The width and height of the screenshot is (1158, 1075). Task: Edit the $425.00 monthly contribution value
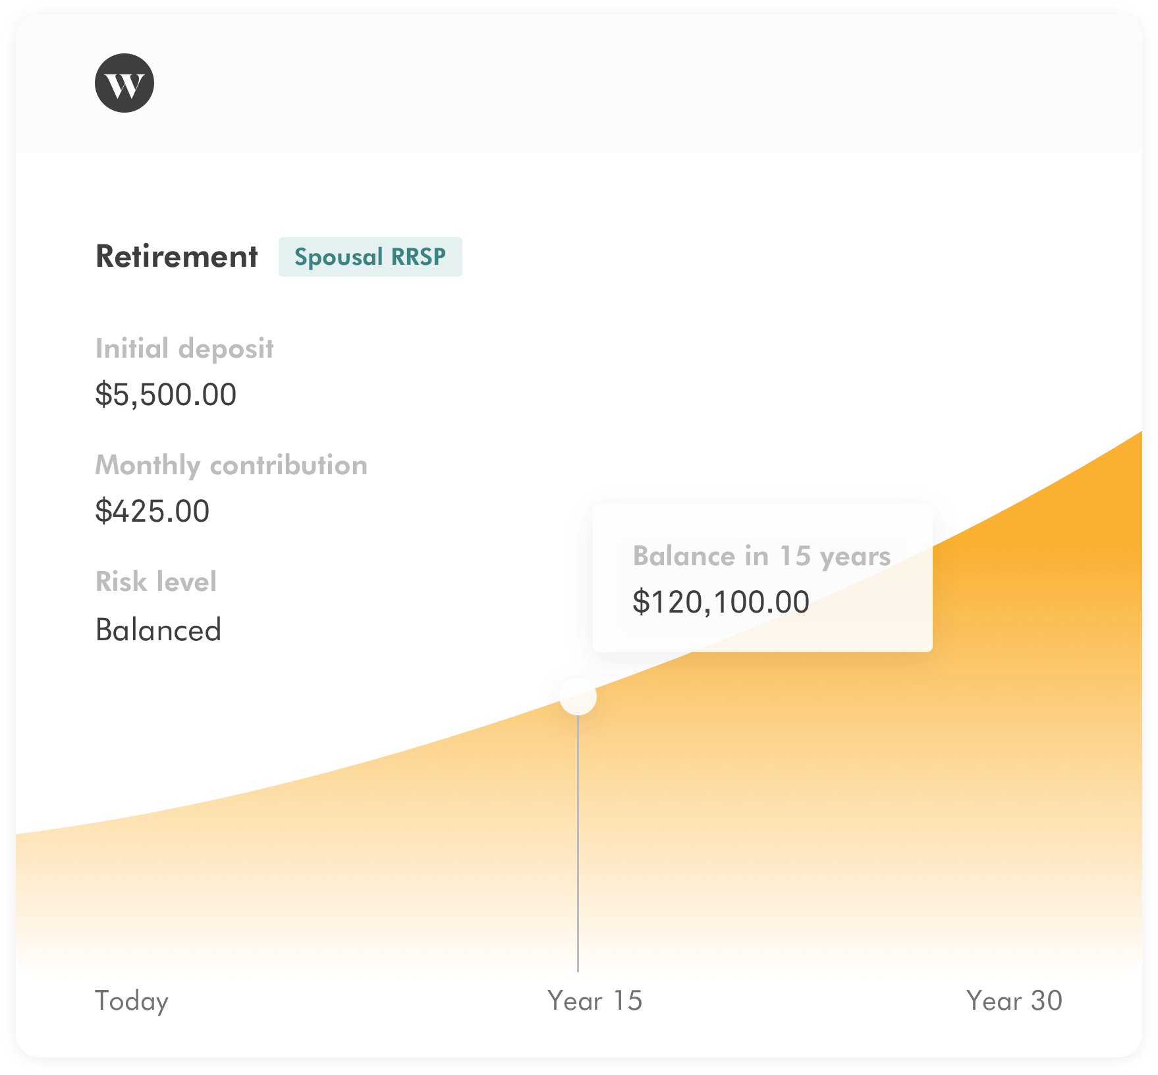tap(152, 511)
